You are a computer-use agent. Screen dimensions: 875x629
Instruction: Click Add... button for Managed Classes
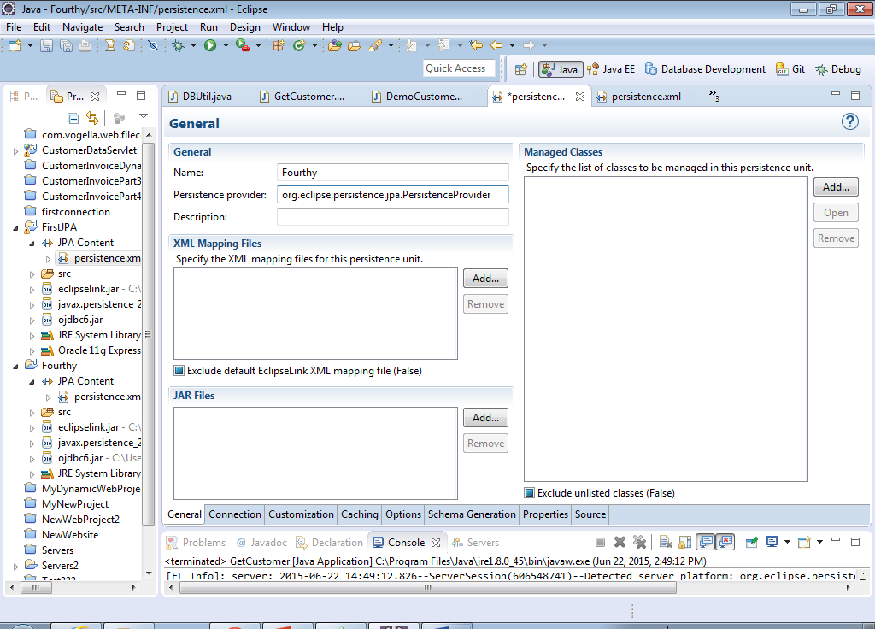[x=836, y=186]
